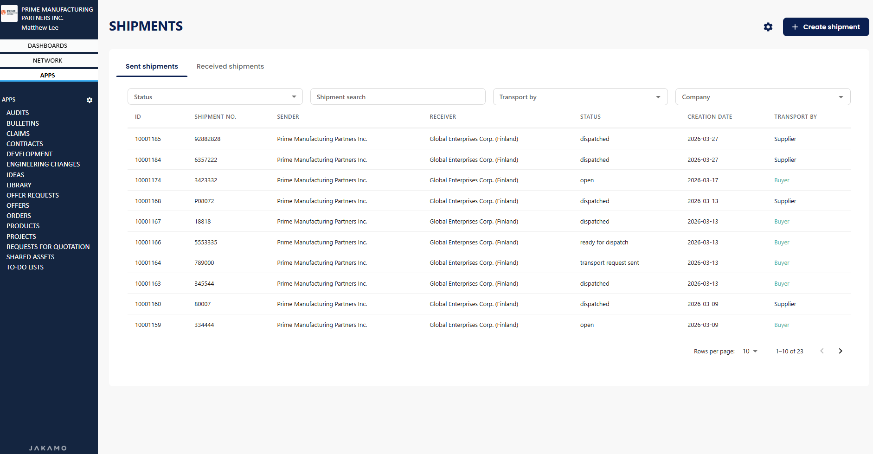
Task: Select the Sent shipments tab
Action: pos(152,66)
